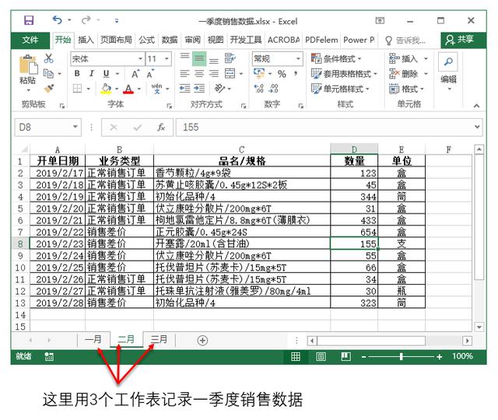Open 单元格样式 cell styles menu

(x=340, y=89)
